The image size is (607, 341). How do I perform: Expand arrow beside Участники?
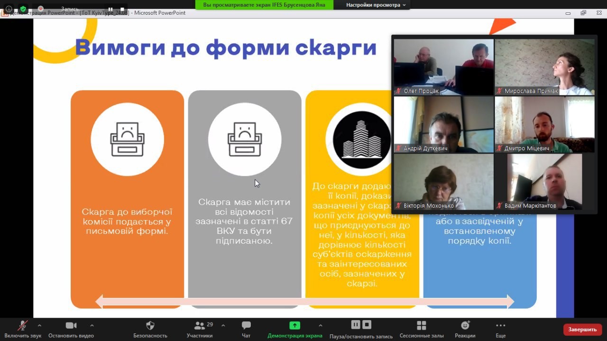pos(223,325)
